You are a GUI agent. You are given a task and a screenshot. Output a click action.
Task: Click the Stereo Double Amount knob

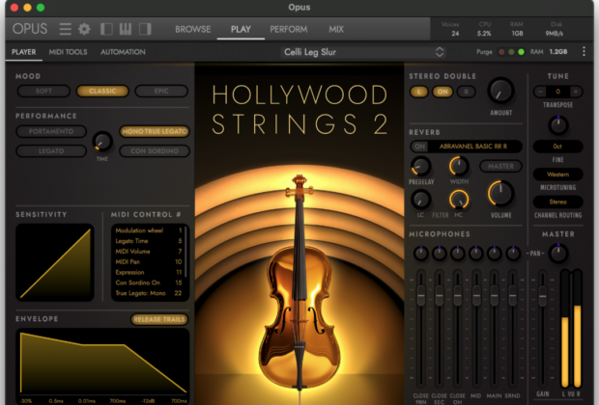coord(500,92)
